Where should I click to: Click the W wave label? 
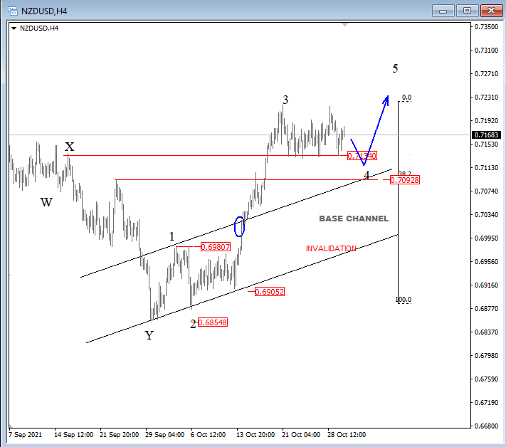tap(46, 202)
